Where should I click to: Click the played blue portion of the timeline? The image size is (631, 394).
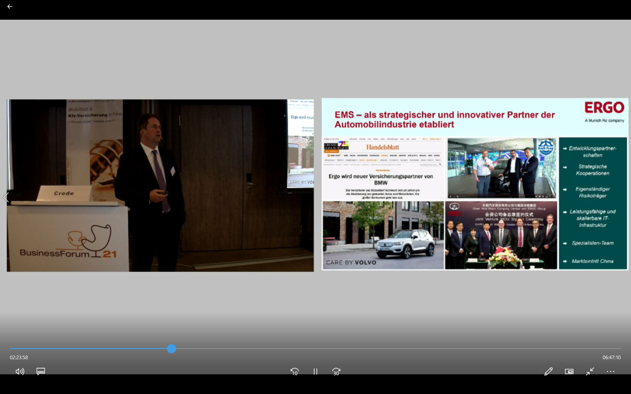point(89,349)
